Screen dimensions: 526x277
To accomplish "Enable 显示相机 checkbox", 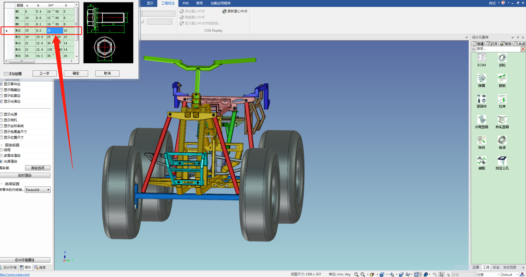I will [1, 120].
